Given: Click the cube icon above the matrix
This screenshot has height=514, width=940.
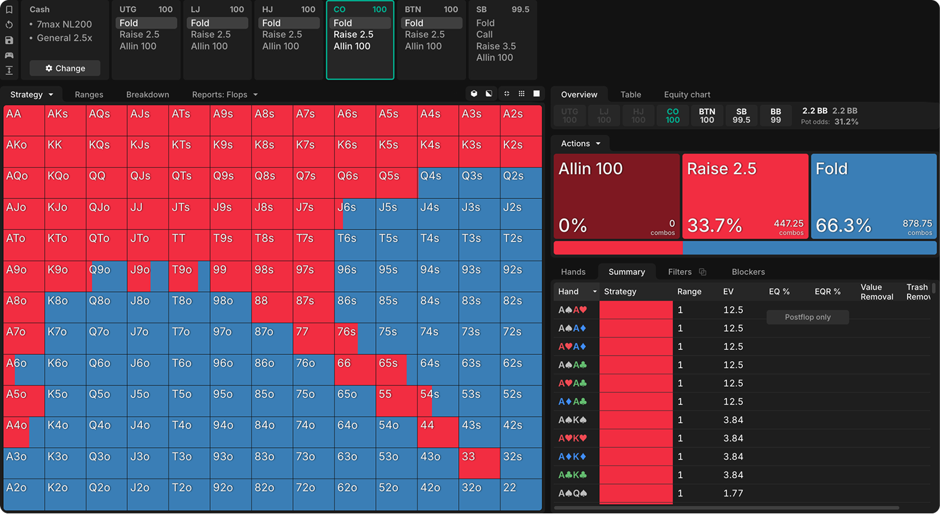Looking at the screenshot, I should (x=474, y=94).
